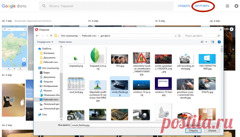Viewport: 240px width, 137px height.
Task: Click the Отмена button
Action: tap(212, 131)
